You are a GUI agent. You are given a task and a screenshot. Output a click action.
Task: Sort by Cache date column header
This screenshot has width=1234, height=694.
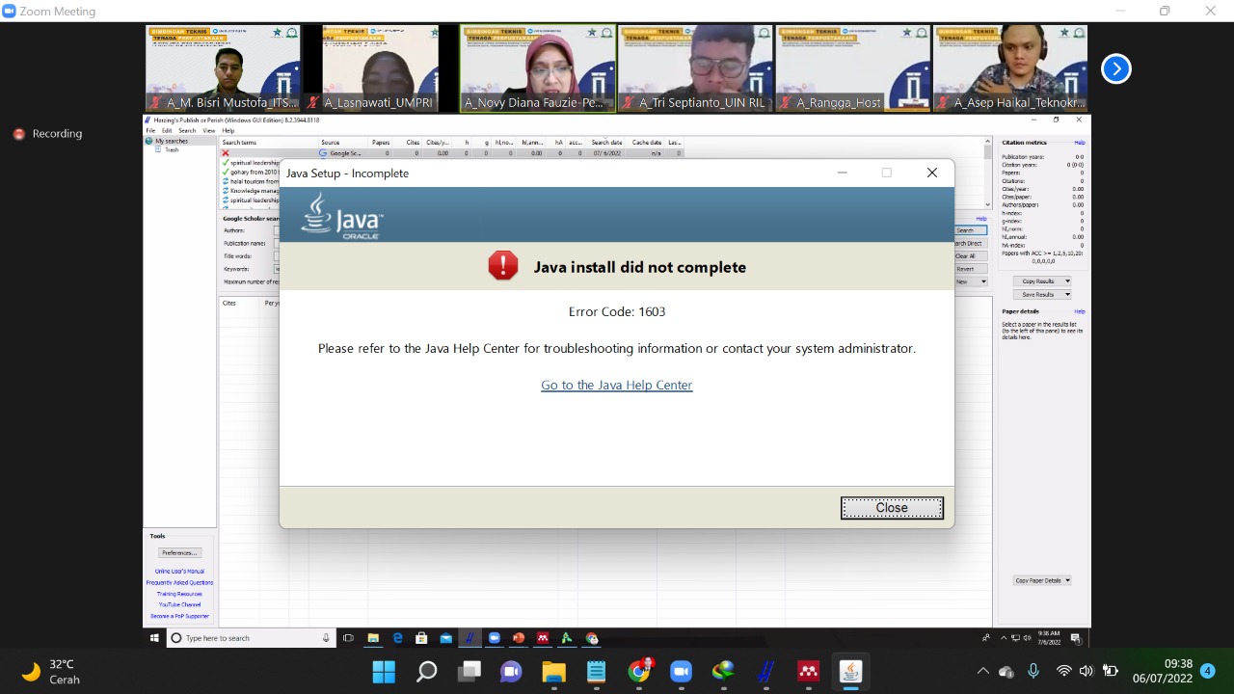point(647,143)
